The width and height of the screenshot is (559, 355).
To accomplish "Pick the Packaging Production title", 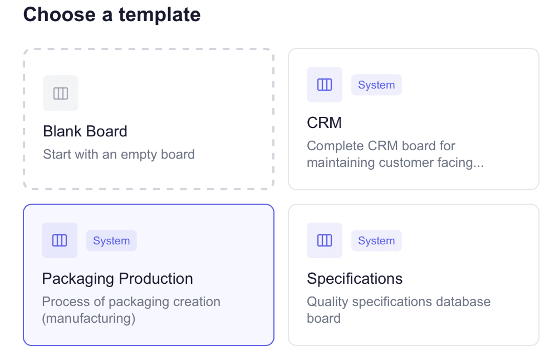I will click(117, 278).
